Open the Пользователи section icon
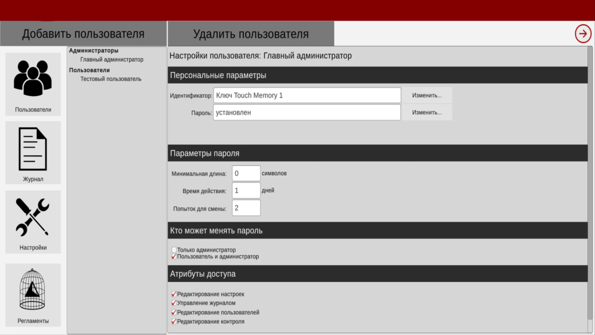Viewport: 595px width, 335px height. (x=33, y=79)
